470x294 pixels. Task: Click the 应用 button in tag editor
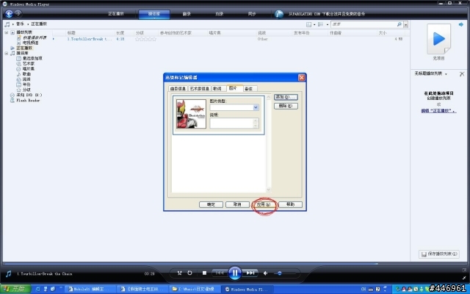pos(264,204)
